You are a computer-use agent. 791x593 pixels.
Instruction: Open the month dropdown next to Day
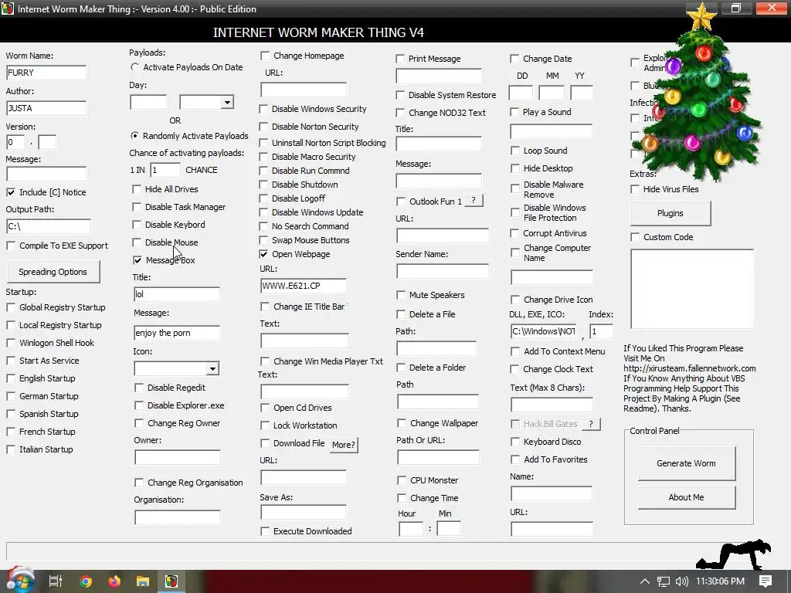tap(227, 103)
